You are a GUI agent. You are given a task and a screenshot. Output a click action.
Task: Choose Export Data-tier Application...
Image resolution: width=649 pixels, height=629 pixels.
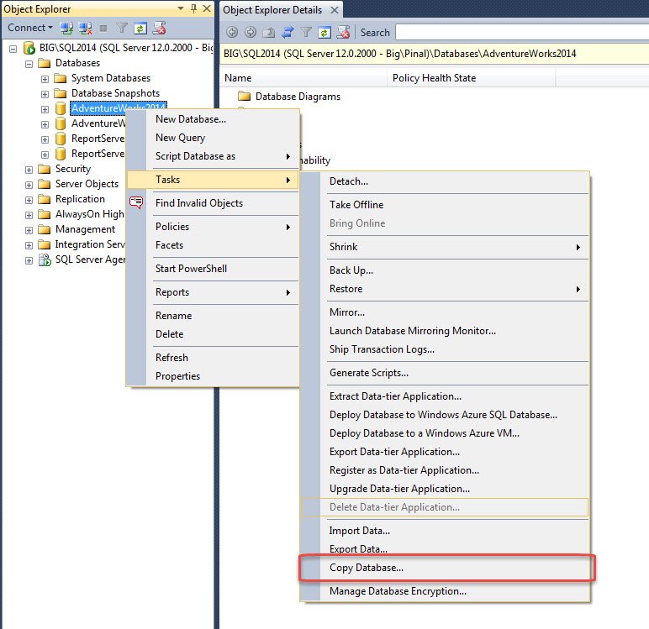click(445, 452)
